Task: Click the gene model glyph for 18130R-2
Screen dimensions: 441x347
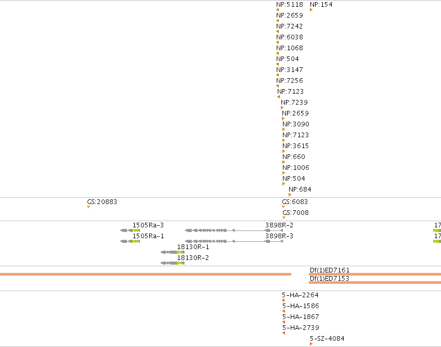Action: [173, 263]
